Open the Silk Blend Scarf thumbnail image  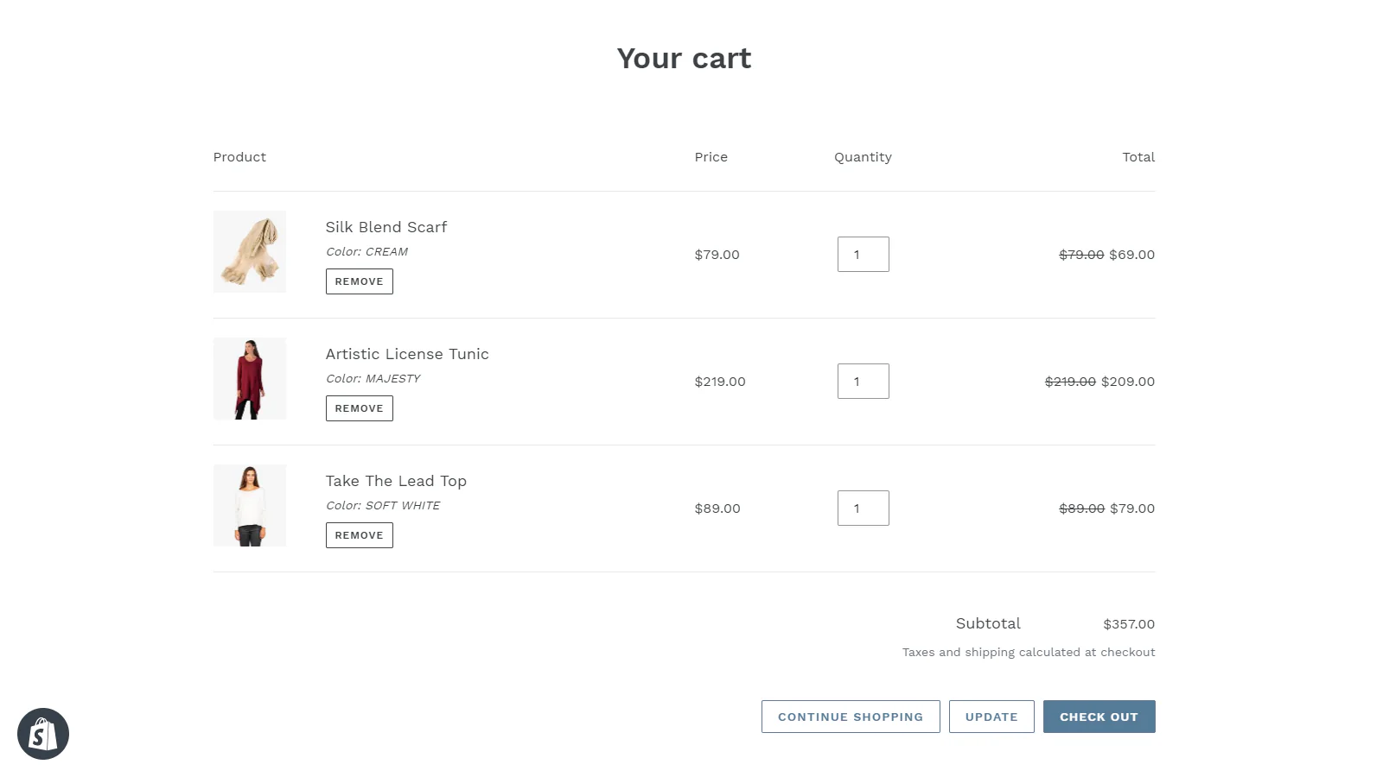tap(249, 251)
